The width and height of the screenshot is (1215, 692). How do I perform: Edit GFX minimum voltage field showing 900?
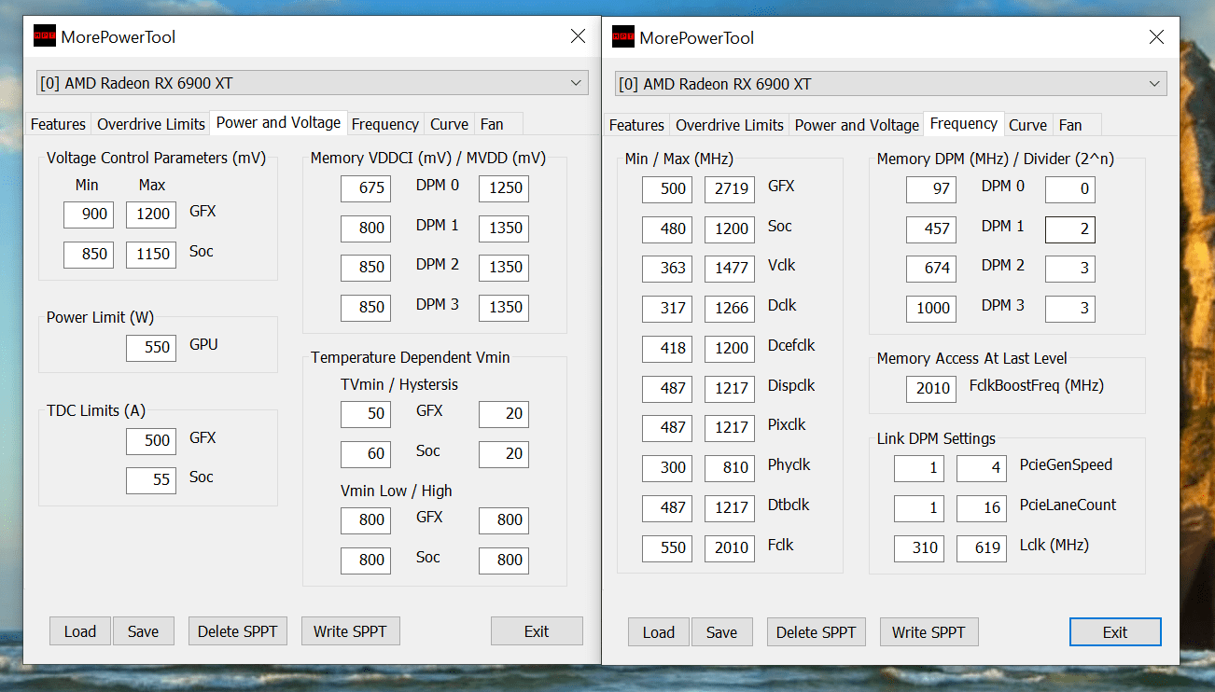pyautogui.click(x=89, y=215)
